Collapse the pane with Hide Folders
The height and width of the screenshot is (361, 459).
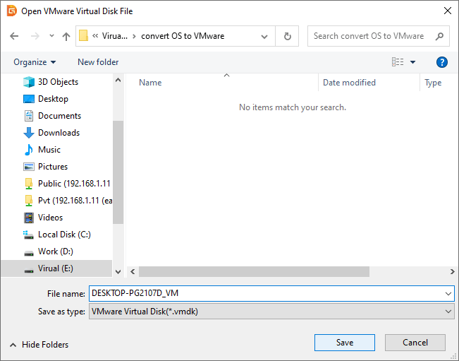click(x=39, y=345)
